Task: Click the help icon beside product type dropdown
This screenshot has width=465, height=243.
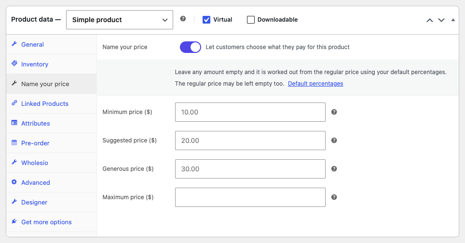Action: pyautogui.click(x=183, y=19)
